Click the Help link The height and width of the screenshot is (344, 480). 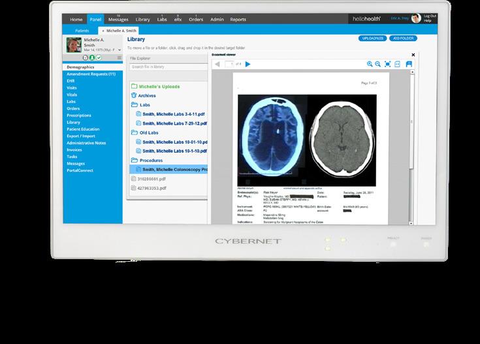pos(427,21)
